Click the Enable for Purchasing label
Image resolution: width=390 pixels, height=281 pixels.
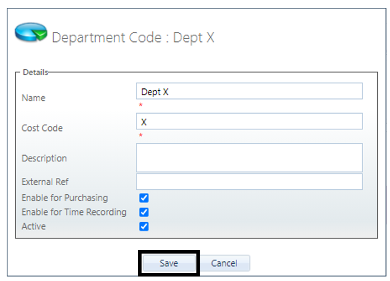(65, 198)
